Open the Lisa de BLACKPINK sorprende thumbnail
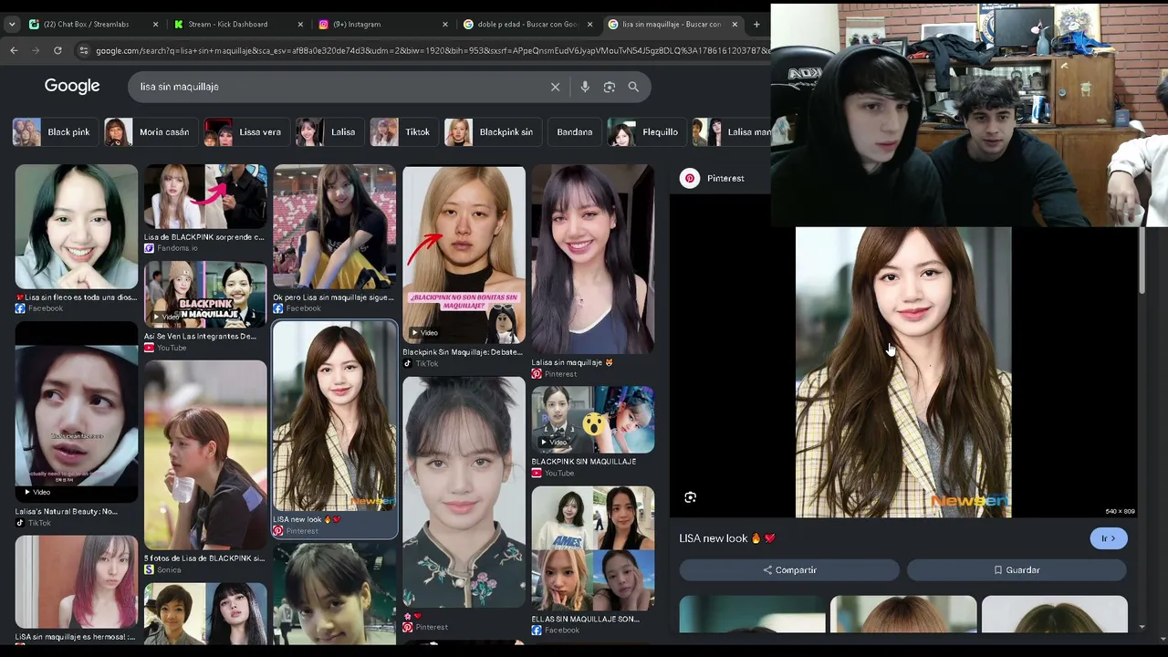The image size is (1168, 657). pos(205,196)
